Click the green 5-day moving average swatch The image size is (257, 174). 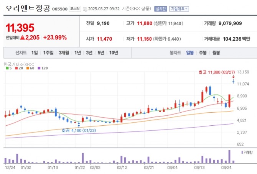(7, 68)
